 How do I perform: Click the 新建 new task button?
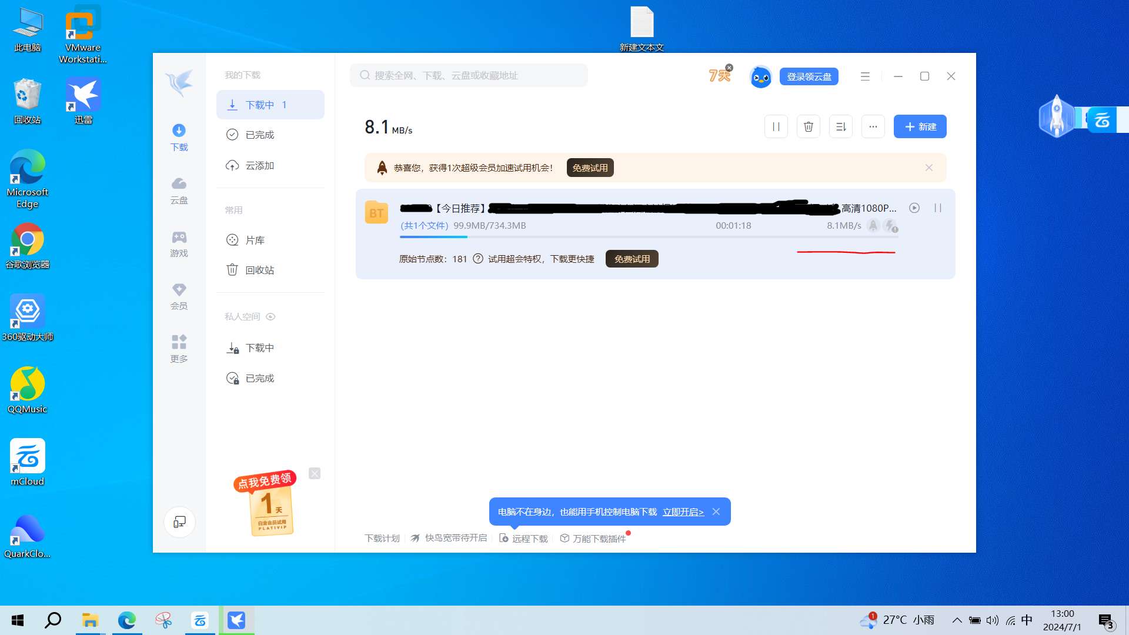tap(920, 126)
